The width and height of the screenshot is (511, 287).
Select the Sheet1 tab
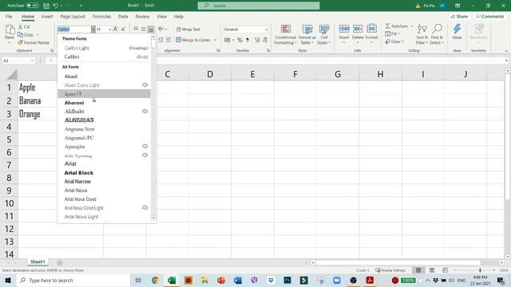point(38,262)
